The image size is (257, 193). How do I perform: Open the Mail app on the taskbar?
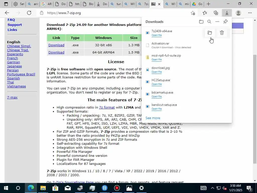68,188
